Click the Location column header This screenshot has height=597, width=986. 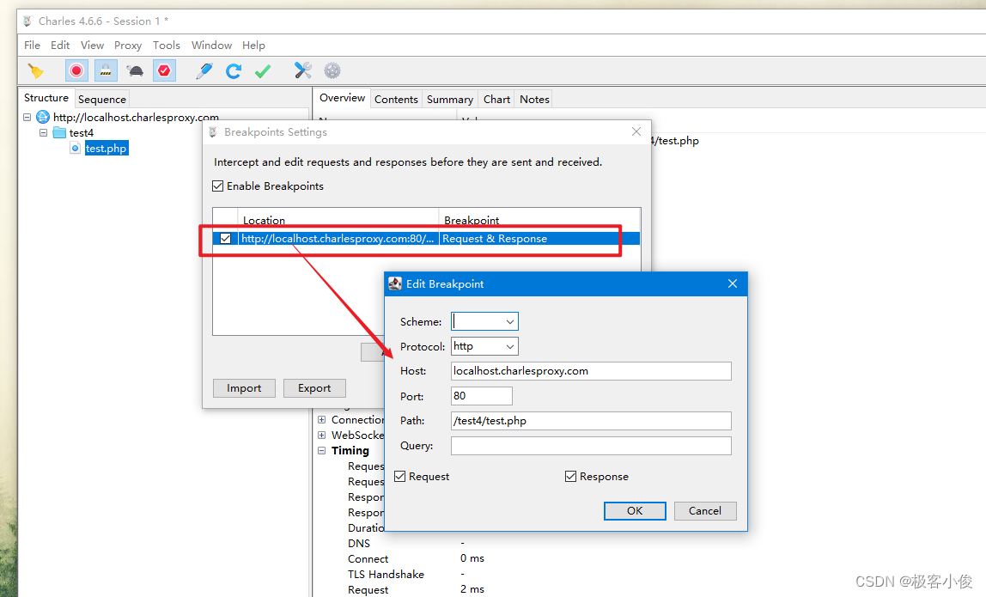click(338, 220)
